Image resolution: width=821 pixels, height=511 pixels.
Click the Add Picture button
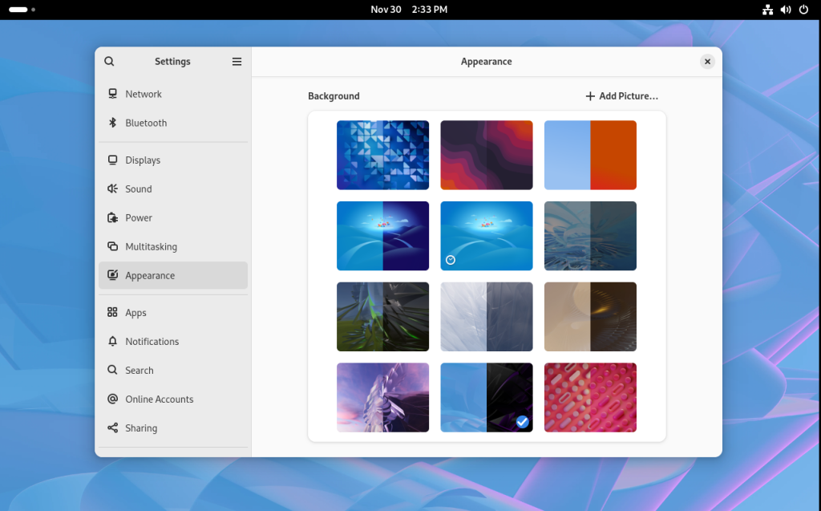[621, 96]
